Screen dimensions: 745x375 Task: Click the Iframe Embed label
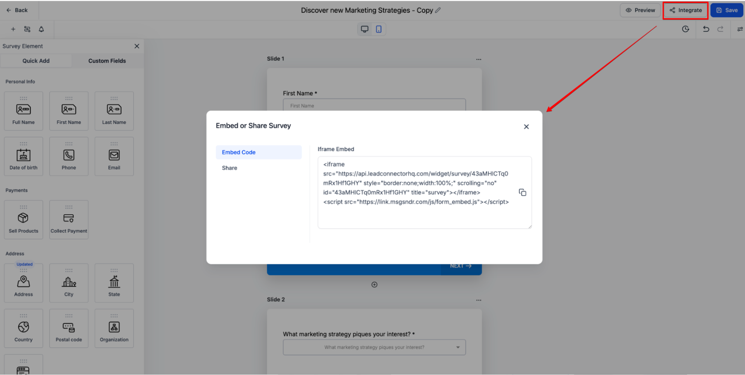(x=336, y=149)
